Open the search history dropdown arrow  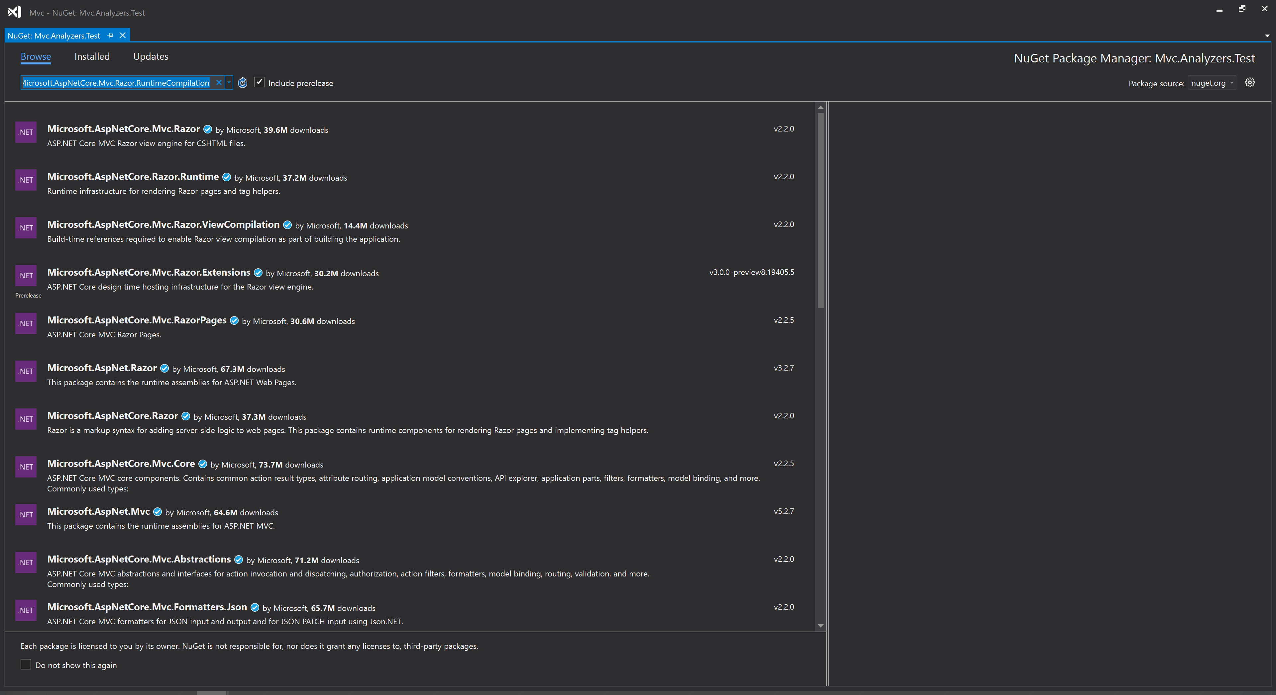[228, 83]
